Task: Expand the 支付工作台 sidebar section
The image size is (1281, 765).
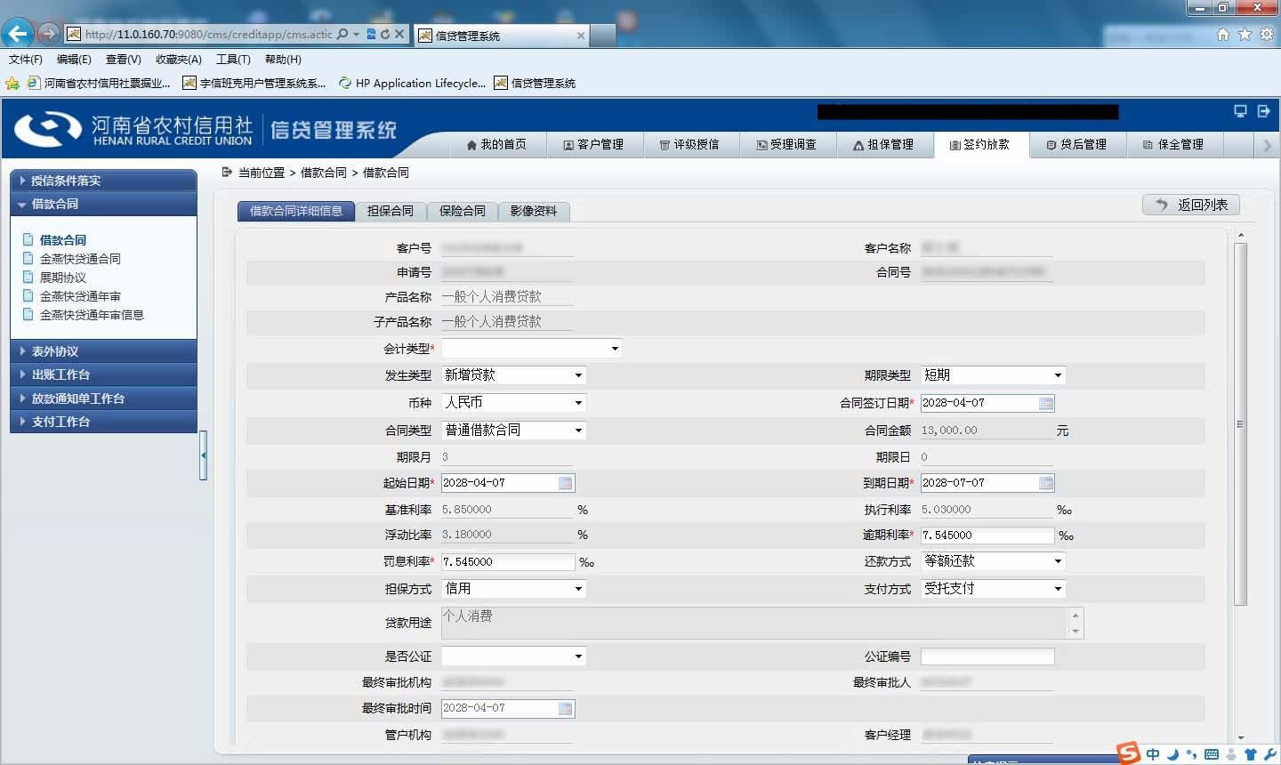Action: click(x=103, y=422)
